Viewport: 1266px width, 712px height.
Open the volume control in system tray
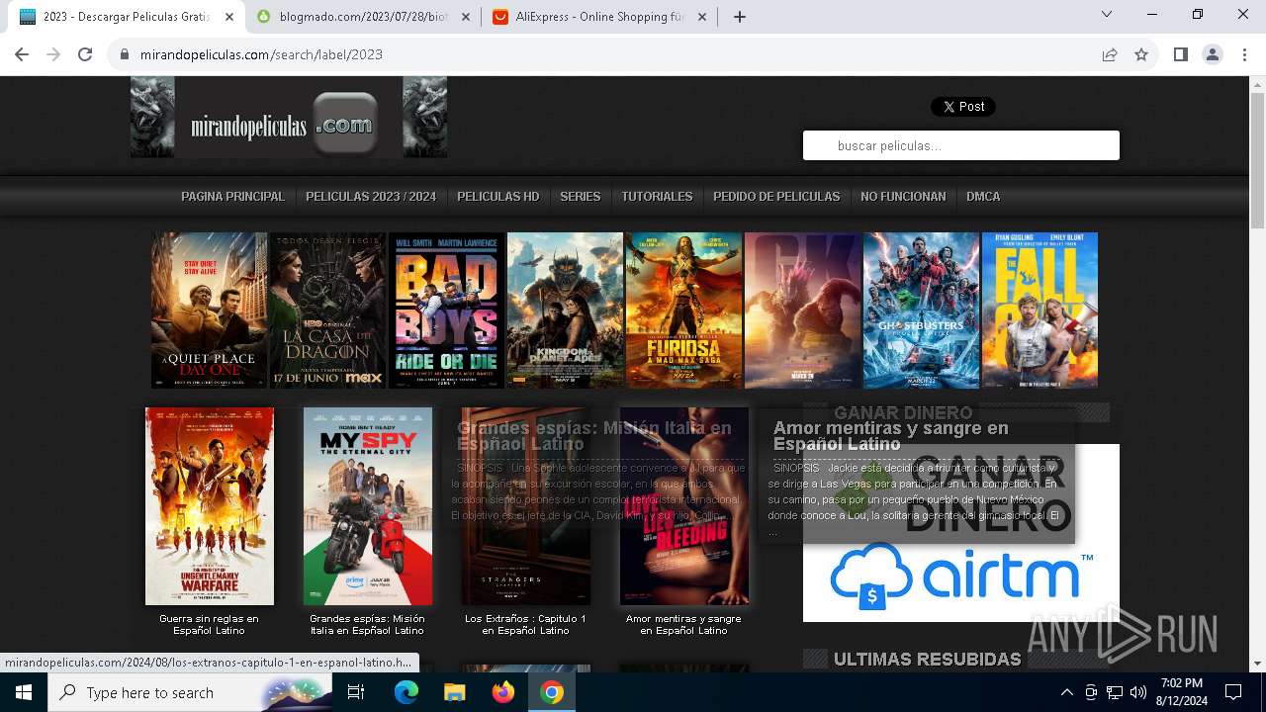point(1138,692)
